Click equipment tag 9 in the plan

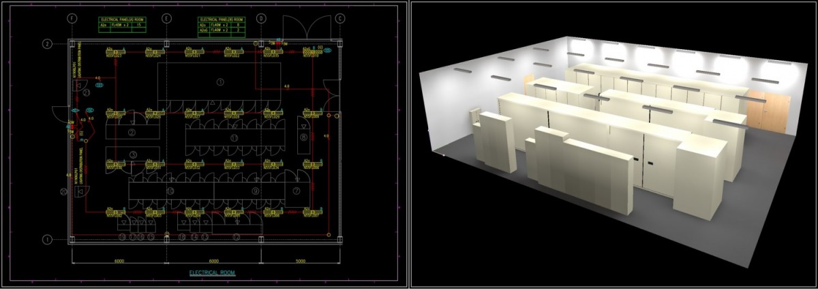point(254,191)
